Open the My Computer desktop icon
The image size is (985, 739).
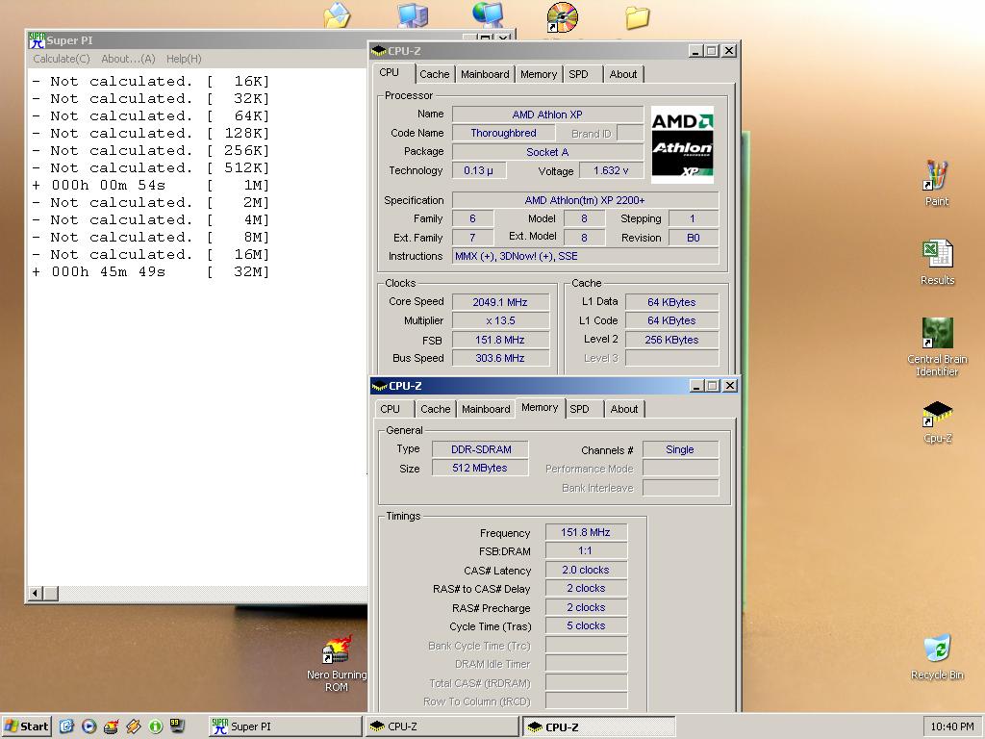click(x=413, y=15)
